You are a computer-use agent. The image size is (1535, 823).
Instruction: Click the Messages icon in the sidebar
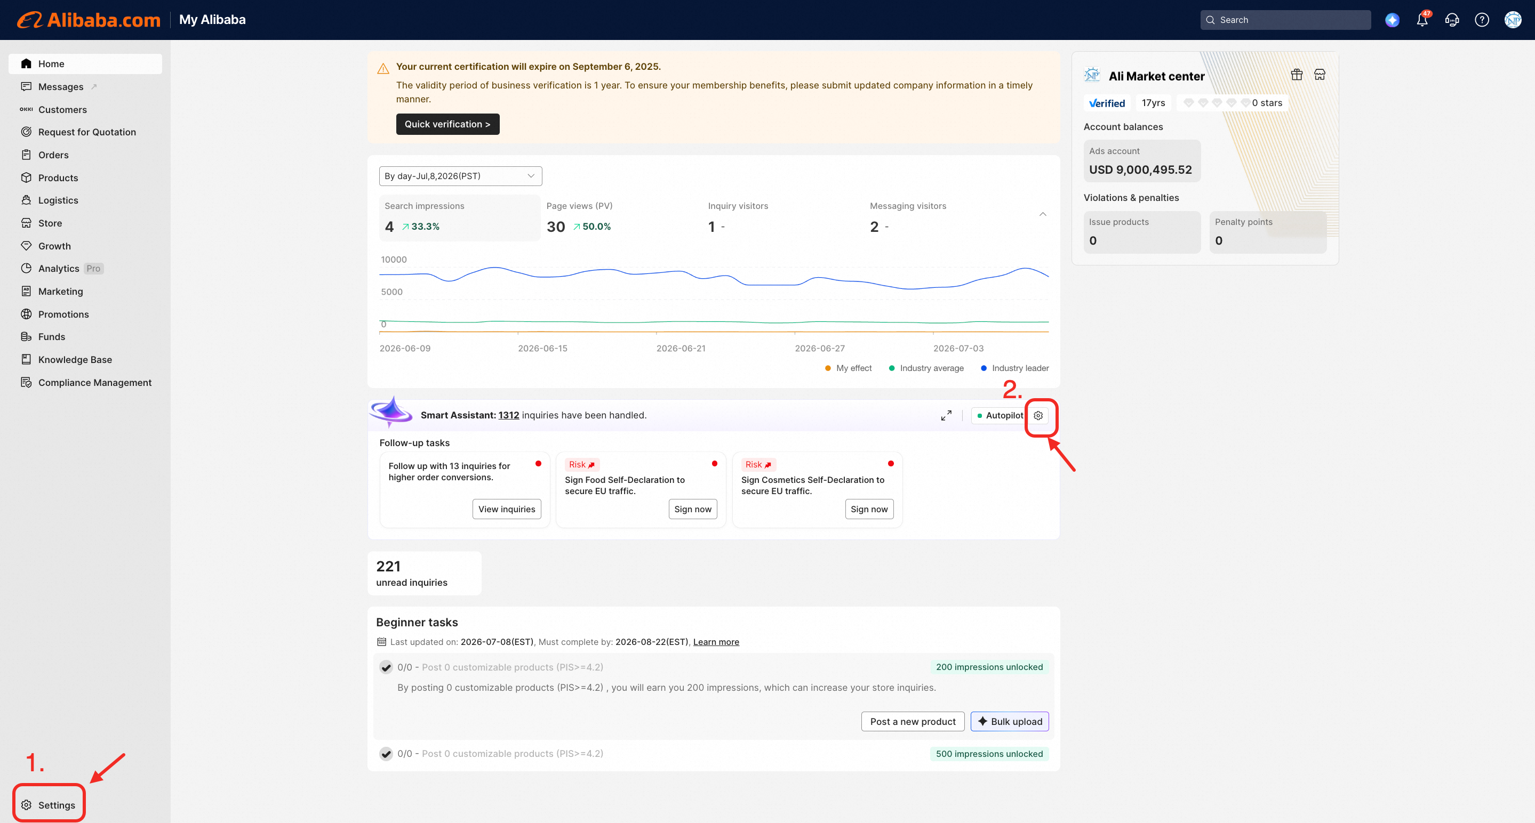[x=26, y=87]
